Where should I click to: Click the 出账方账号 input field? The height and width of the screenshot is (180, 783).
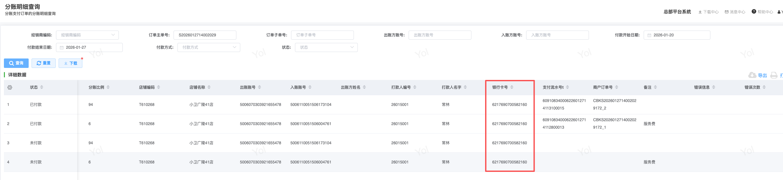(x=440, y=35)
